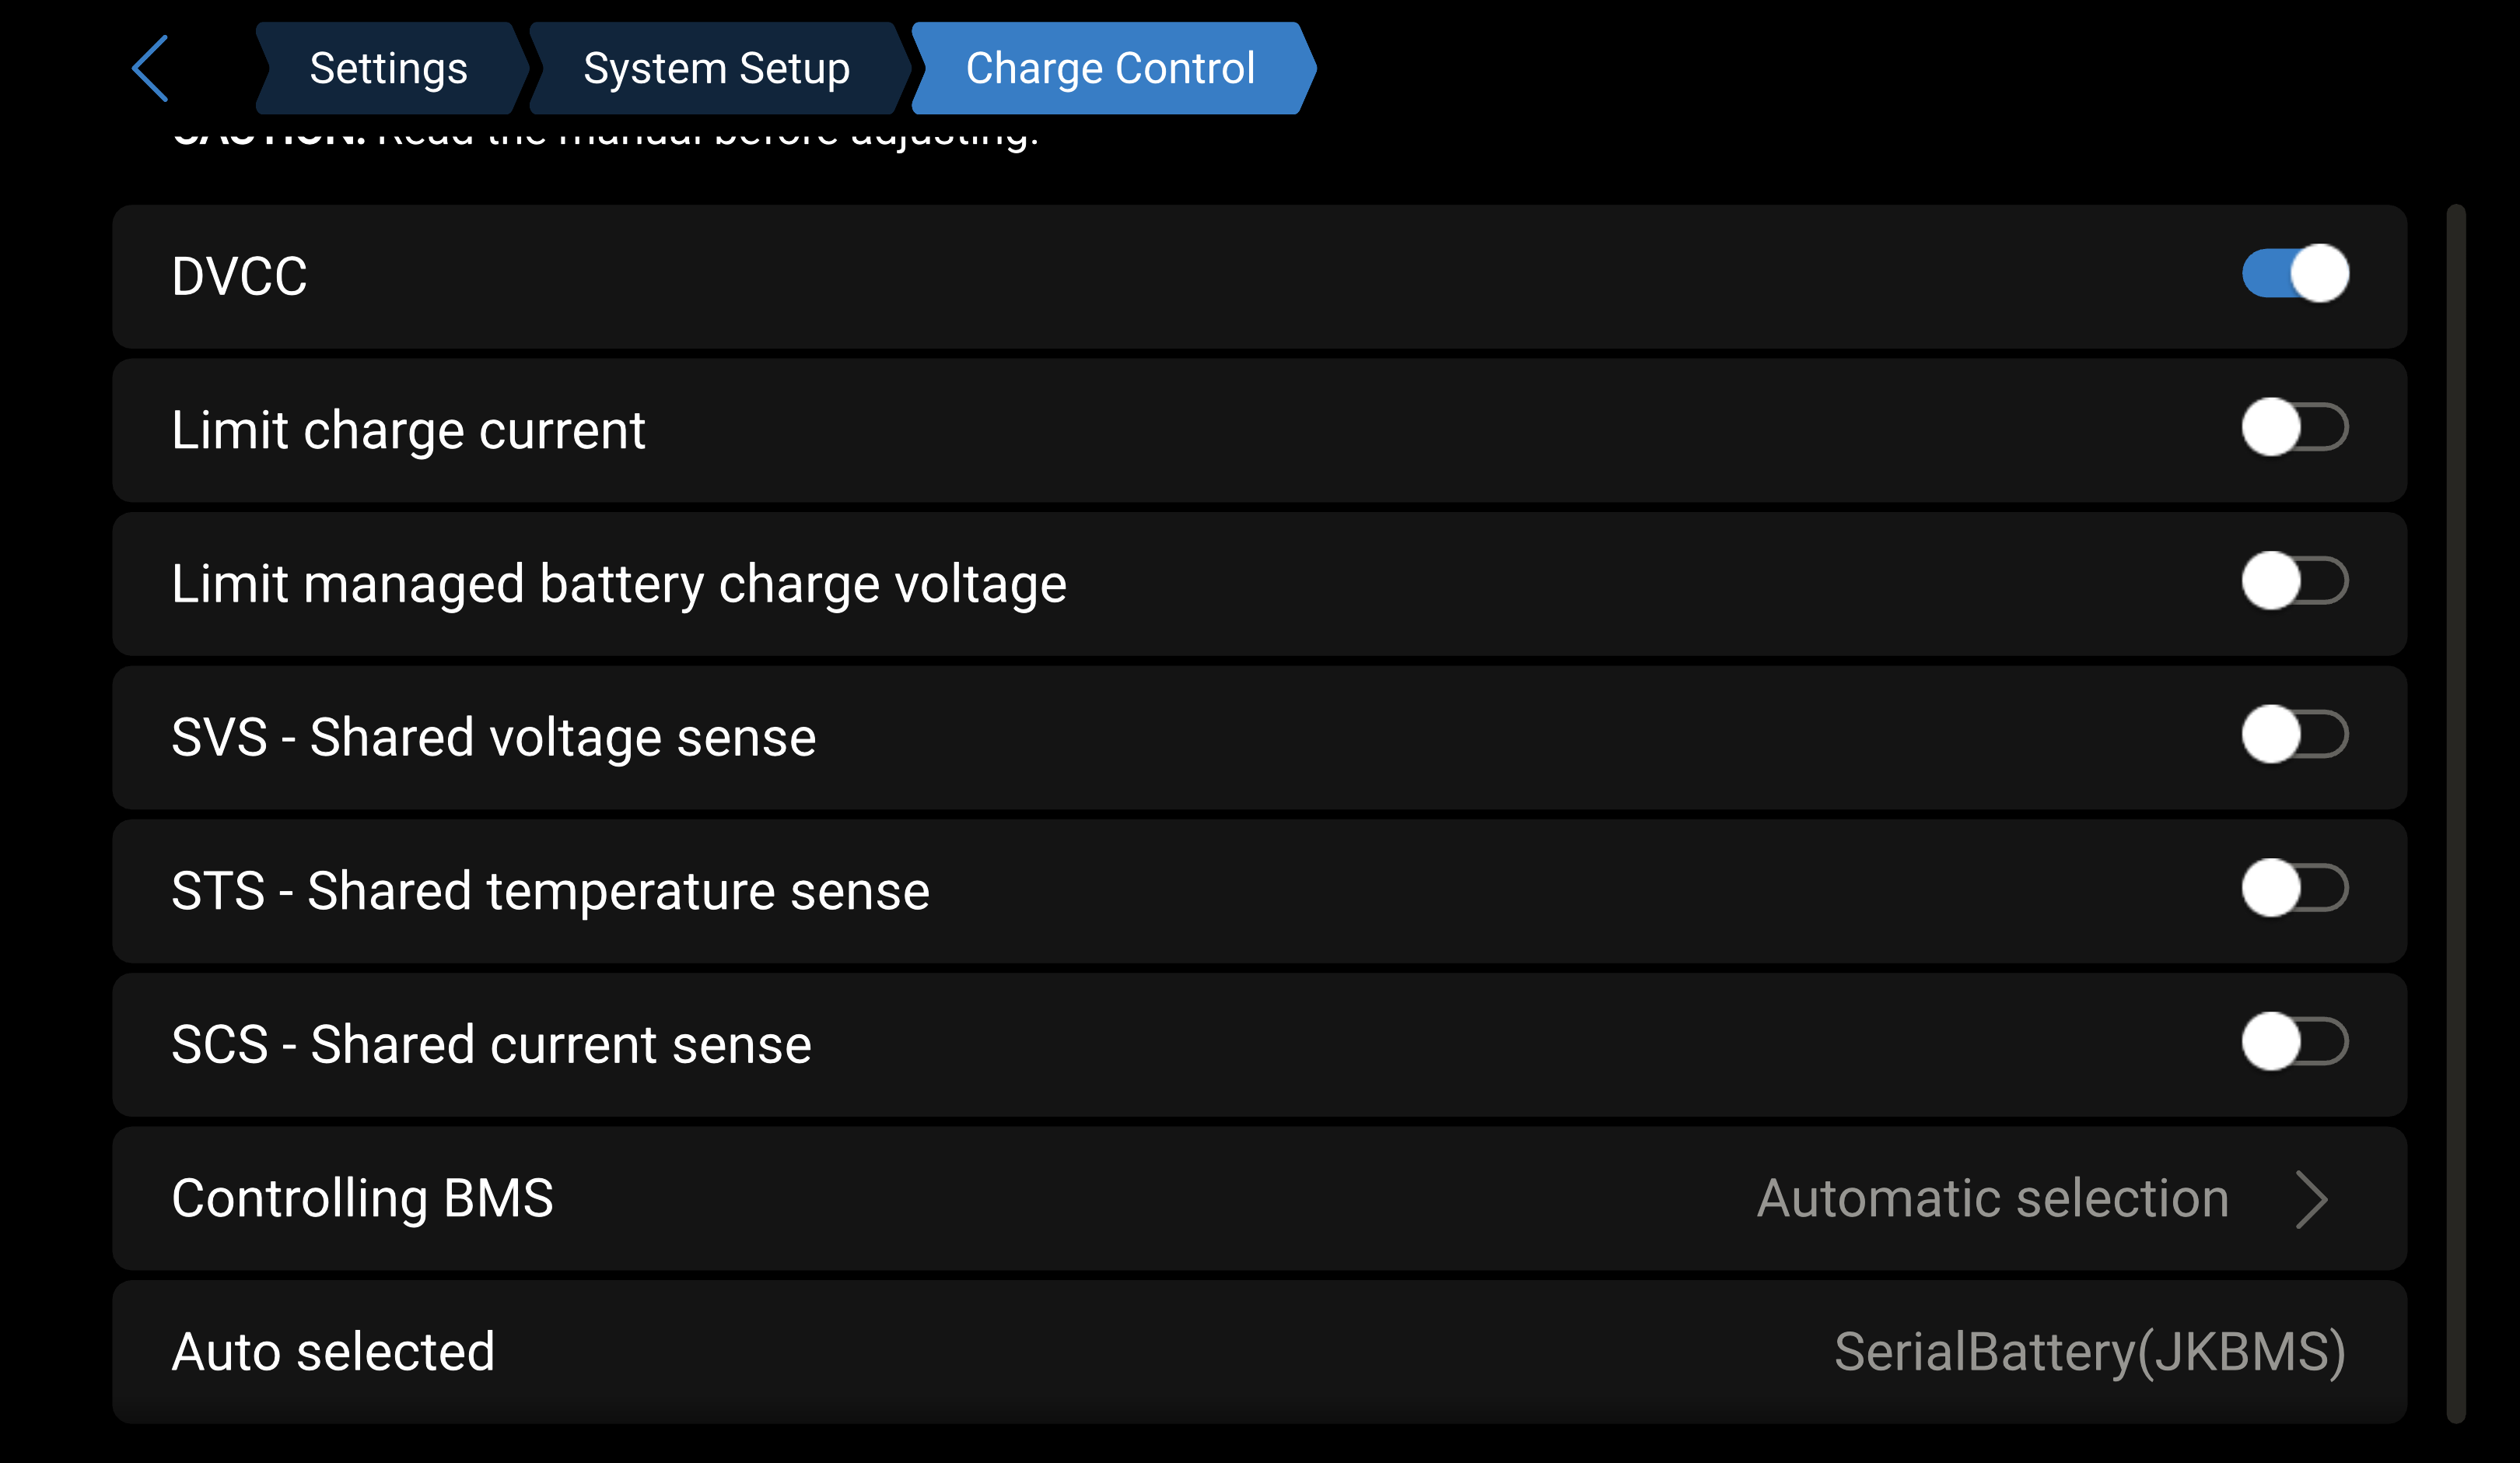The width and height of the screenshot is (2520, 1463).
Task: Click the Auto selected row
Action: point(1259,1353)
